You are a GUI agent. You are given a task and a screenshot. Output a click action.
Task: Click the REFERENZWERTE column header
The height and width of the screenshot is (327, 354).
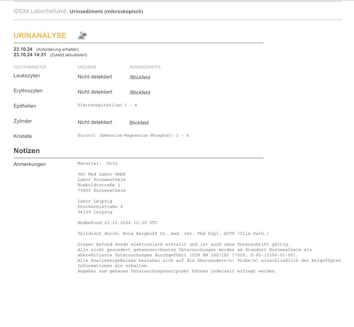coord(145,67)
